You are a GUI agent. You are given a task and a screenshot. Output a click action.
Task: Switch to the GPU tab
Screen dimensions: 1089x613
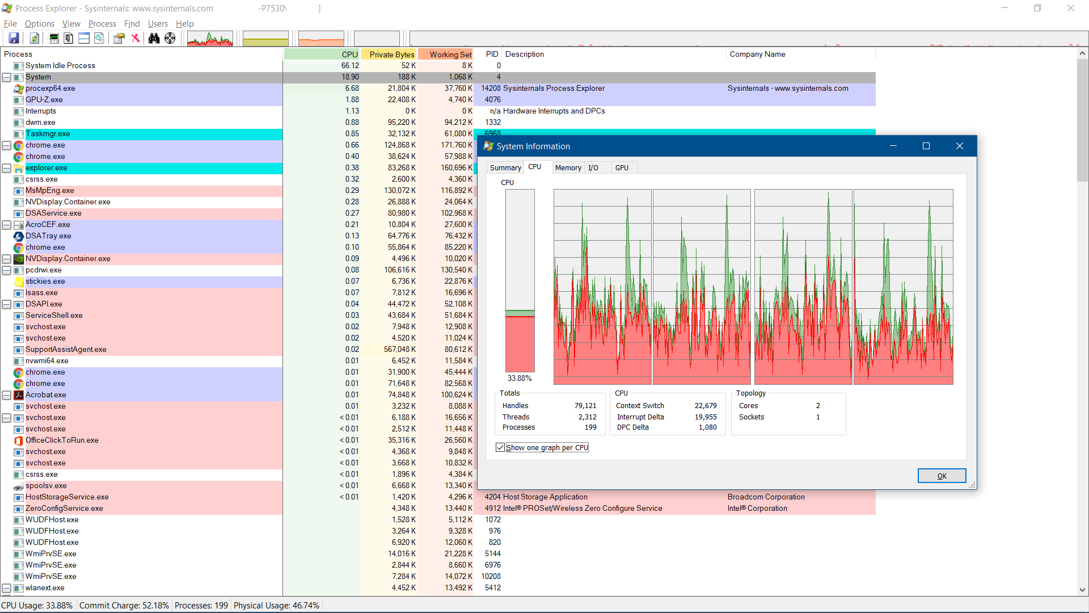(622, 167)
